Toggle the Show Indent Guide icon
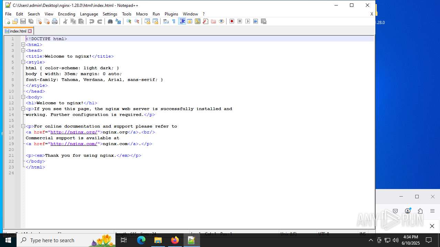The image size is (440, 247). [x=182, y=21]
